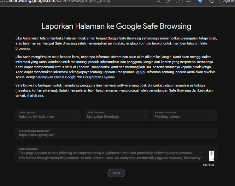Open the blue shield extension icon
The image size is (235, 186).
pos(200,1)
